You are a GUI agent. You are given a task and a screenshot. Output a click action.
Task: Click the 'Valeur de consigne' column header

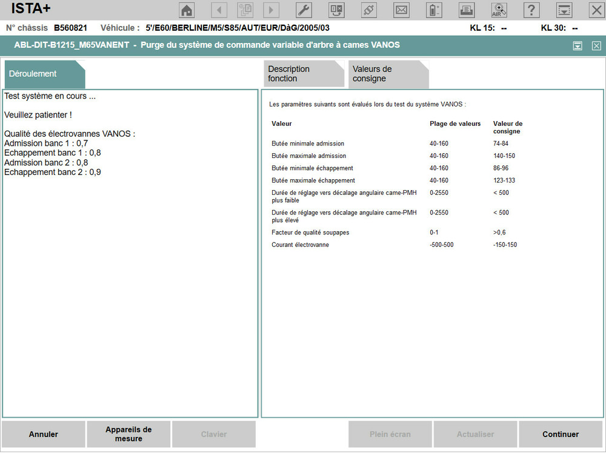[x=507, y=127]
